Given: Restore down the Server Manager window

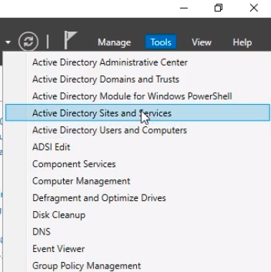Looking at the screenshot, I should point(219,8).
